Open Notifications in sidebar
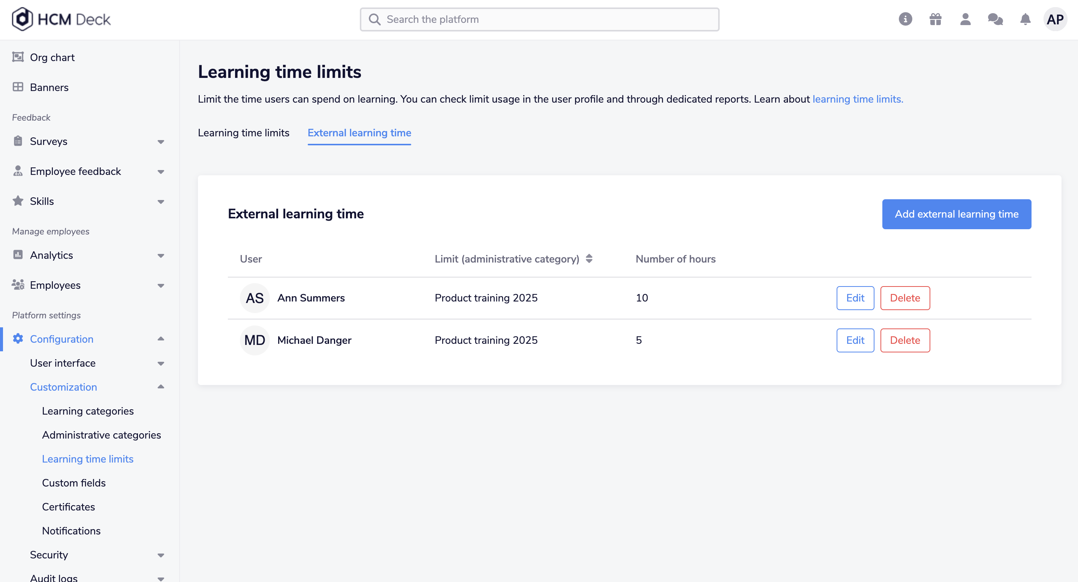The width and height of the screenshot is (1078, 582). (71, 531)
